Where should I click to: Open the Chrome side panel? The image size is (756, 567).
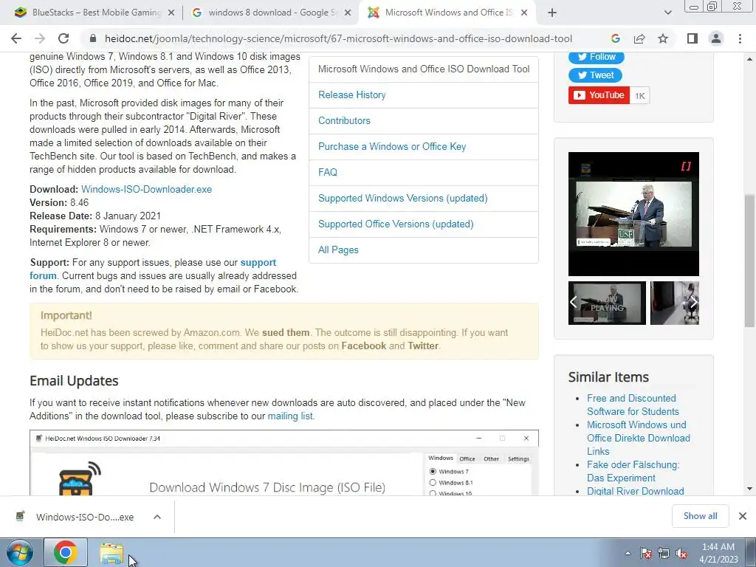693,38
